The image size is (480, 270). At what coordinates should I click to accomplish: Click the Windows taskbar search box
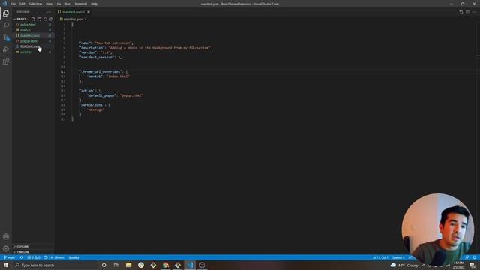pyautogui.click(x=54, y=265)
